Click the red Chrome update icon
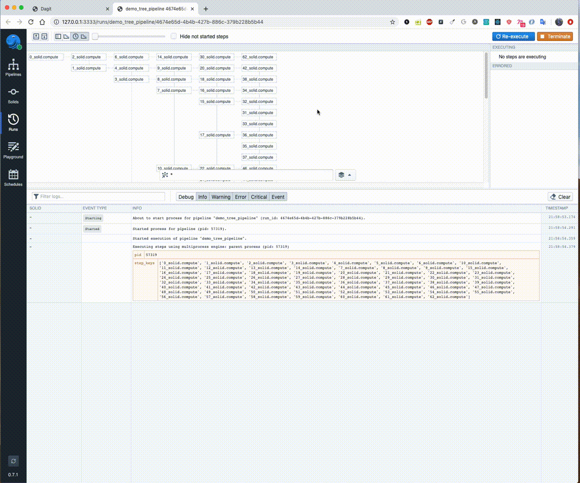The image size is (580, 483). point(571,22)
